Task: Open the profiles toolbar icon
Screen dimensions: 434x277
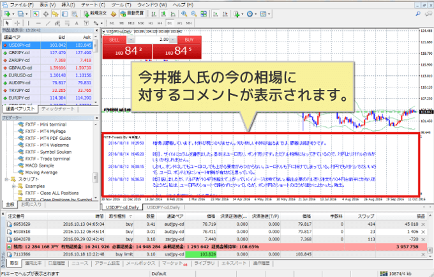Action: [21, 14]
